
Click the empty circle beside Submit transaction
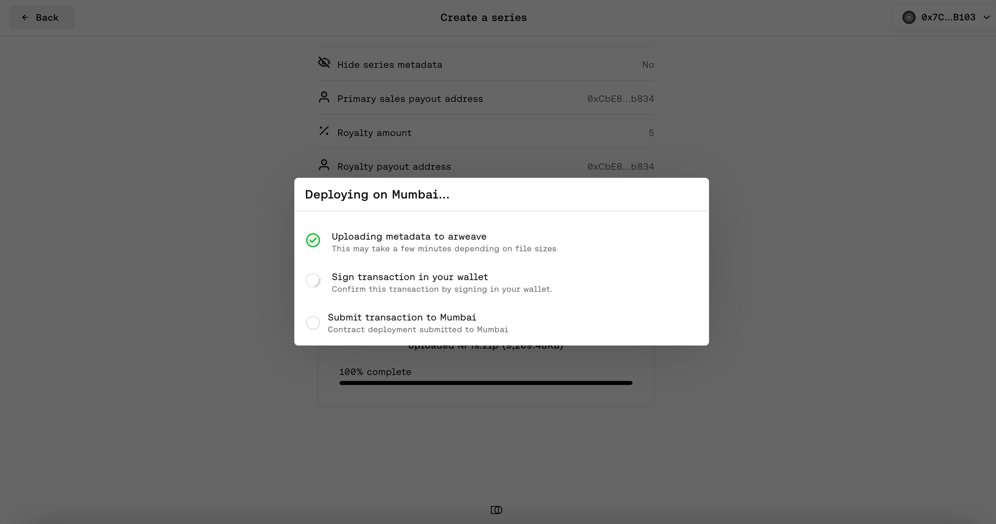click(313, 323)
